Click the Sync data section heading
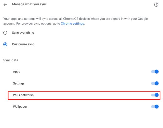This screenshot has width=163, height=128. coord(11,60)
